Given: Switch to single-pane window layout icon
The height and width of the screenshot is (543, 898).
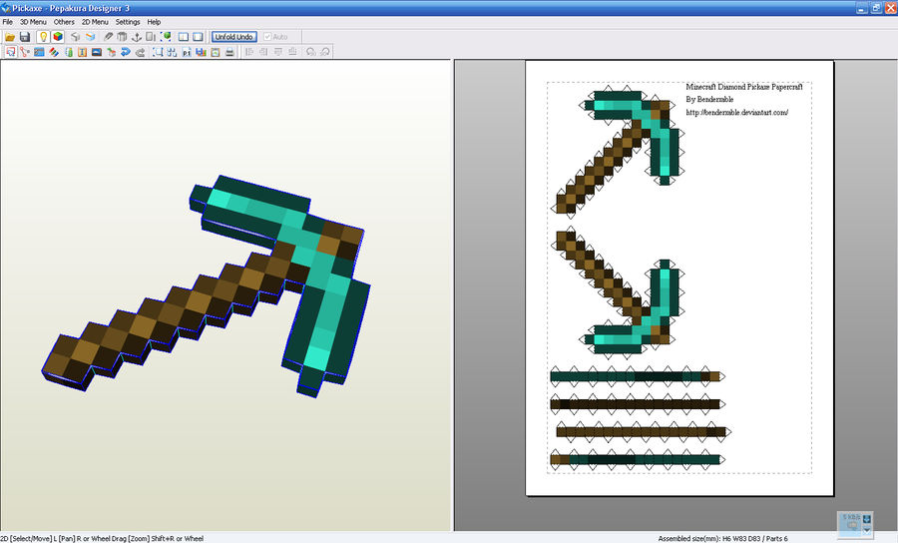Looking at the screenshot, I should [198, 37].
